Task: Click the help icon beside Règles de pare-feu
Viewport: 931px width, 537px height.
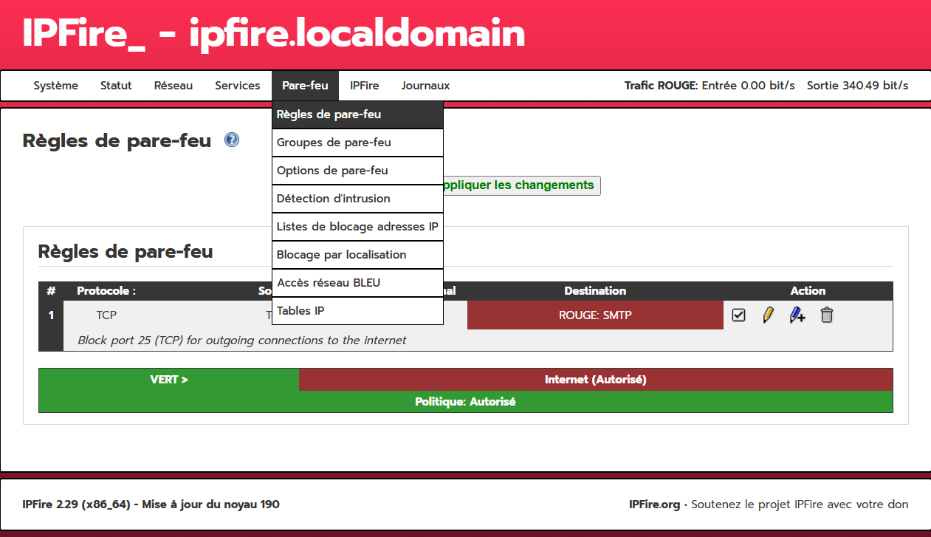Action: click(x=232, y=140)
